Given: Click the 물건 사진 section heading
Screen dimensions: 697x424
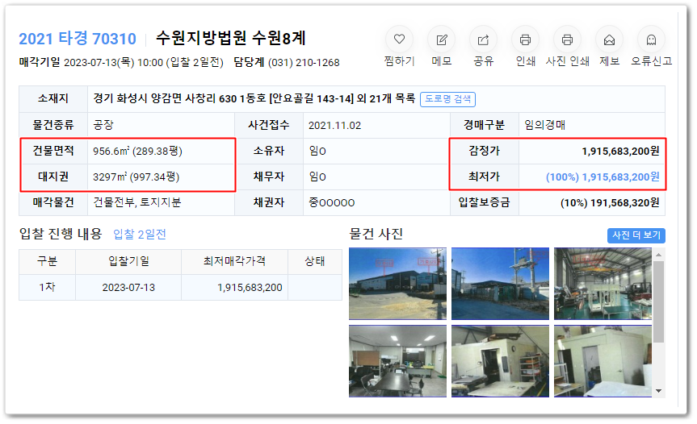Looking at the screenshot, I should 376,234.
